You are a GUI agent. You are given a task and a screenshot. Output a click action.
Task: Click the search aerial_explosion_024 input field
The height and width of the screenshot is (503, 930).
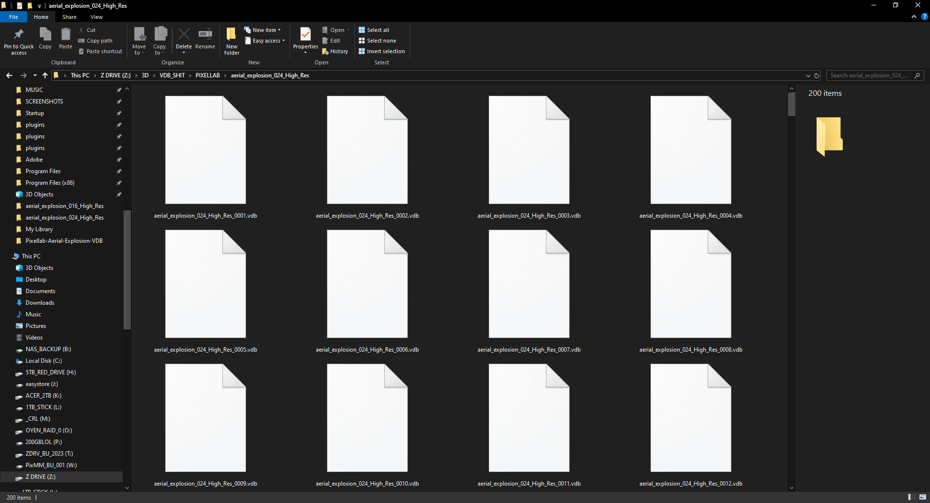[870, 75]
